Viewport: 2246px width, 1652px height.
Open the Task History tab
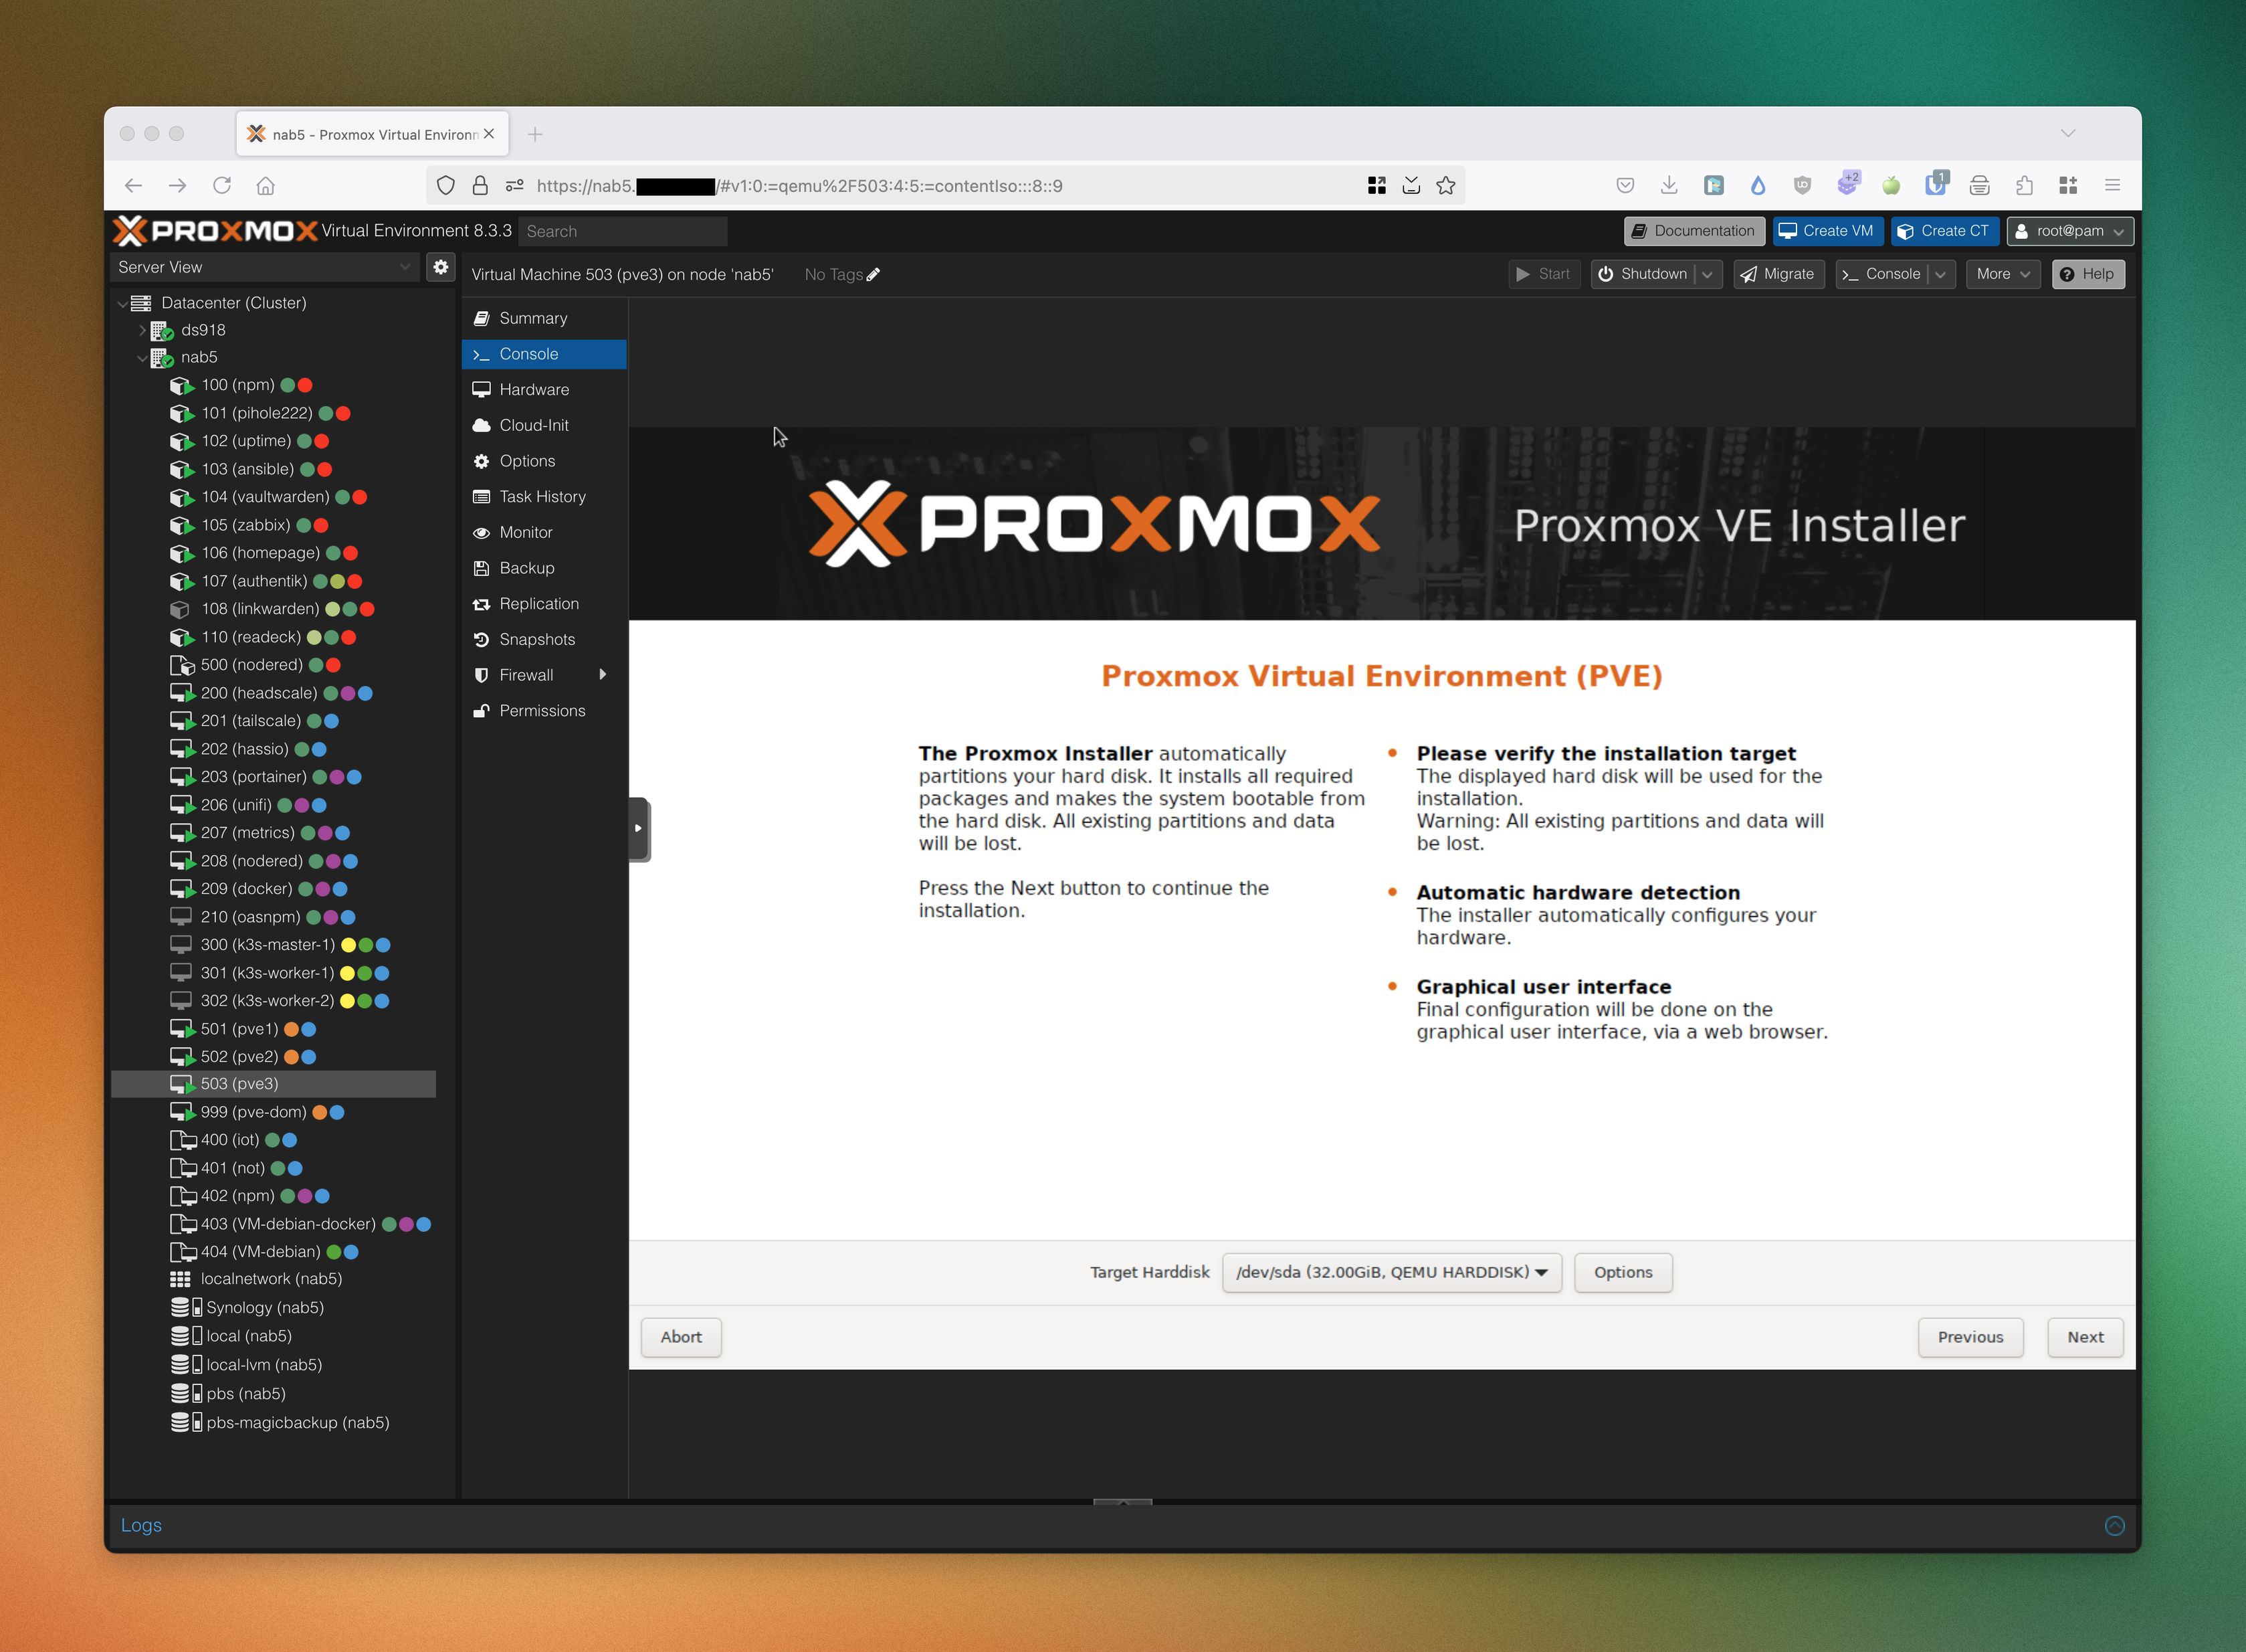point(544,496)
